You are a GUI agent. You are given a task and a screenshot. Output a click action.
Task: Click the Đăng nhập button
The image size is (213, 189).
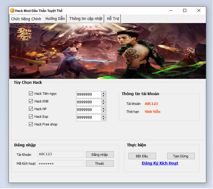click(100, 155)
